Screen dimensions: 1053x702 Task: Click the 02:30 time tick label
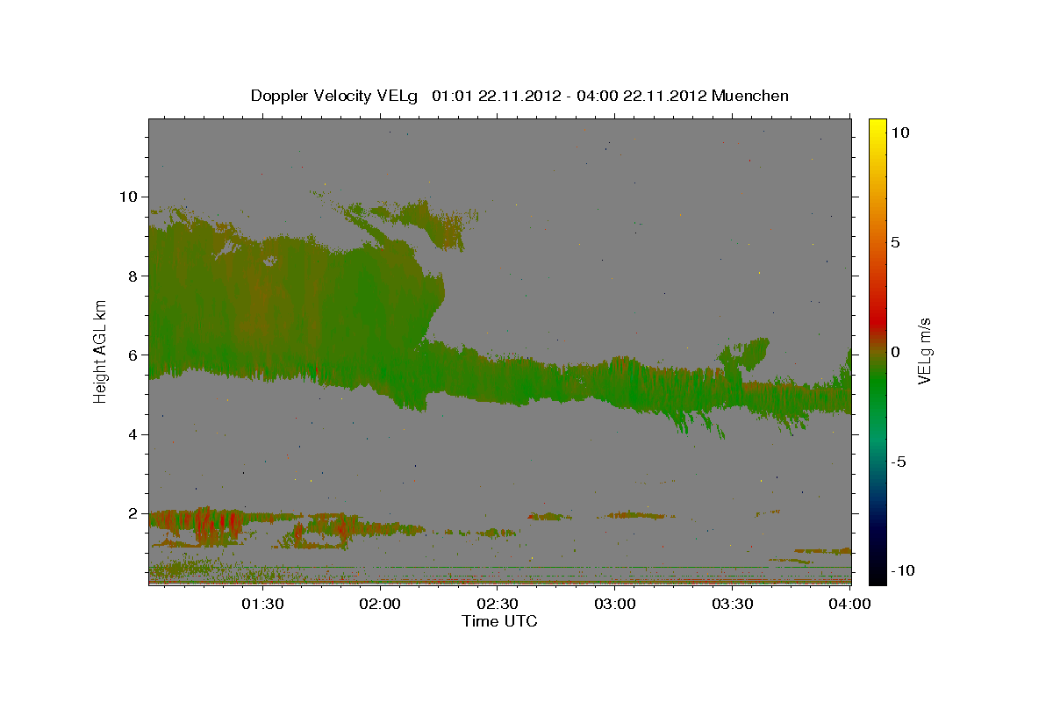tap(498, 604)
